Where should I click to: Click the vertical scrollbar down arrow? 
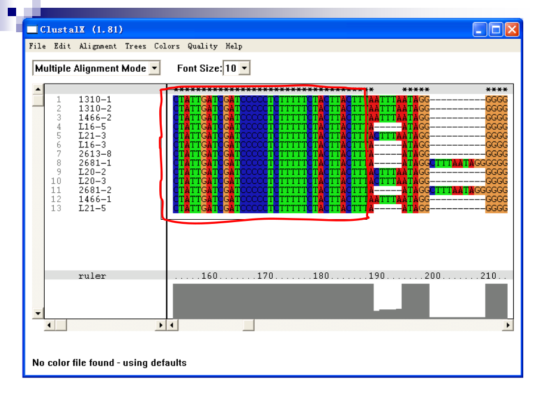[38, 313]
